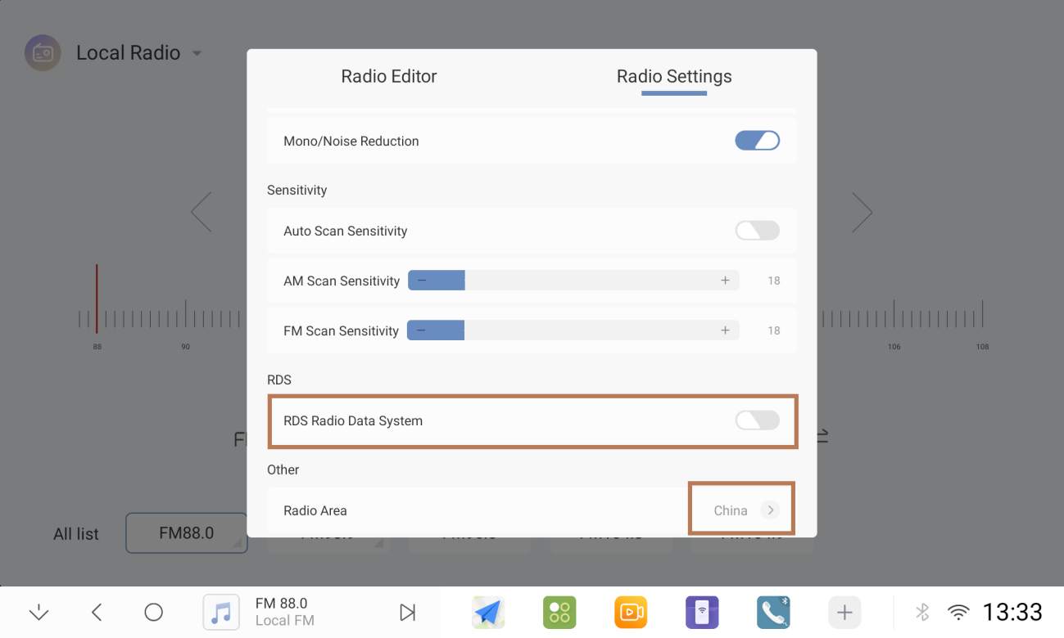Image resolution: width=1064 pixels, height=638 pixels.
Task: Click the AM Scan Sensitivity value 18
Action: (x=773, y=281)
